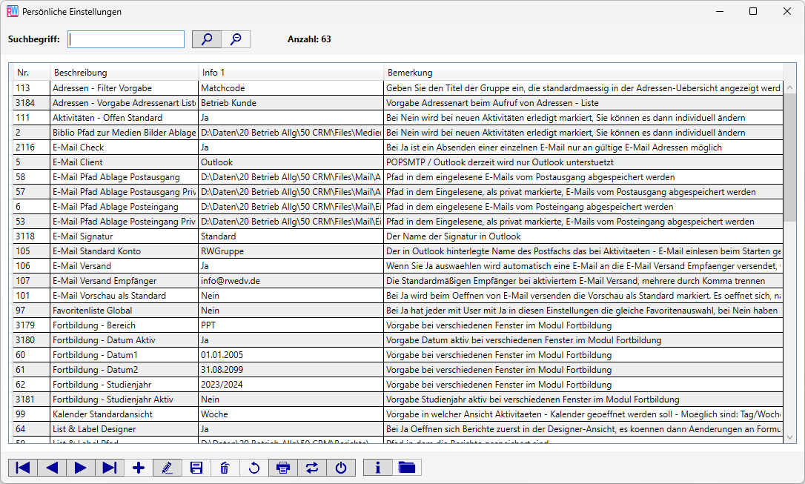The image size is (805, 484).
Task: Click the swap arrows icon
Action: pos(311,468)
